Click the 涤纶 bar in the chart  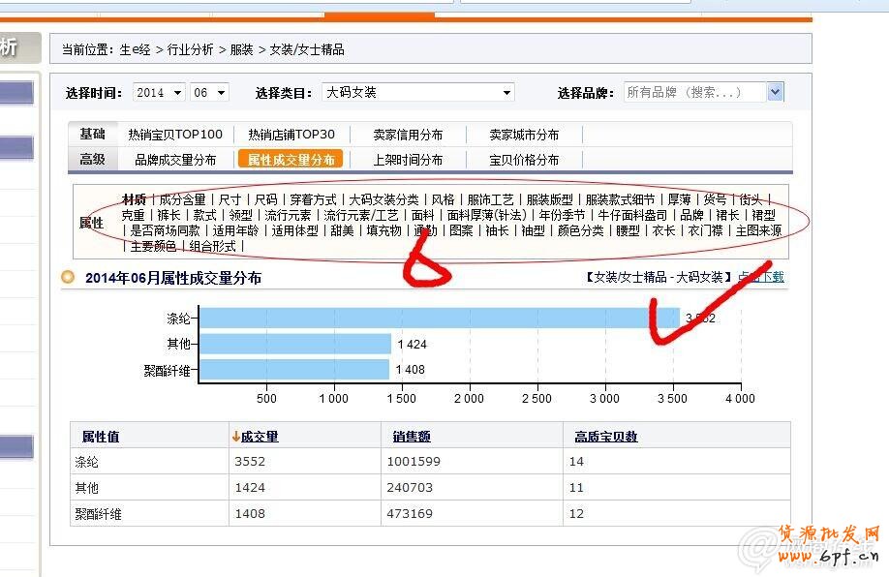pos(439,318)
